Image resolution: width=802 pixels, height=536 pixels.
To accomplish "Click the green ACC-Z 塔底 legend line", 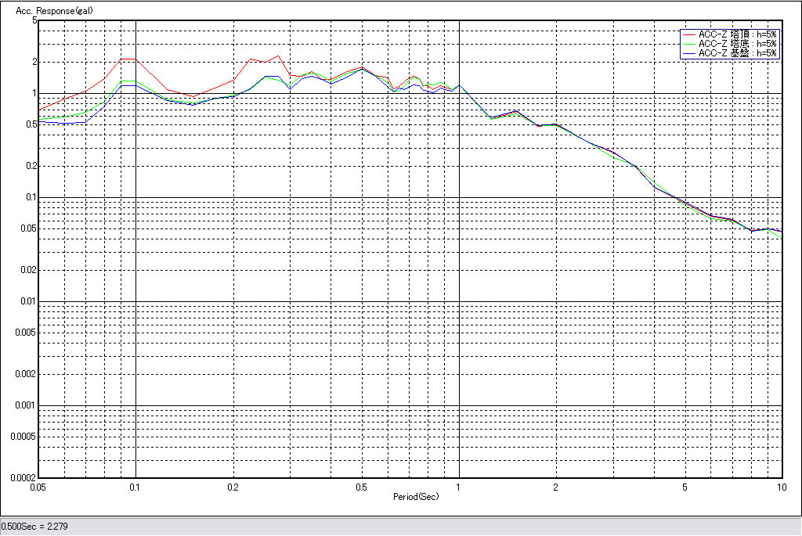I will coord(688,44).
